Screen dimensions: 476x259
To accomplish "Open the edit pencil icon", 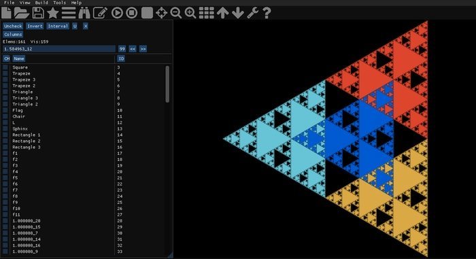I will [x=100, y=13].
